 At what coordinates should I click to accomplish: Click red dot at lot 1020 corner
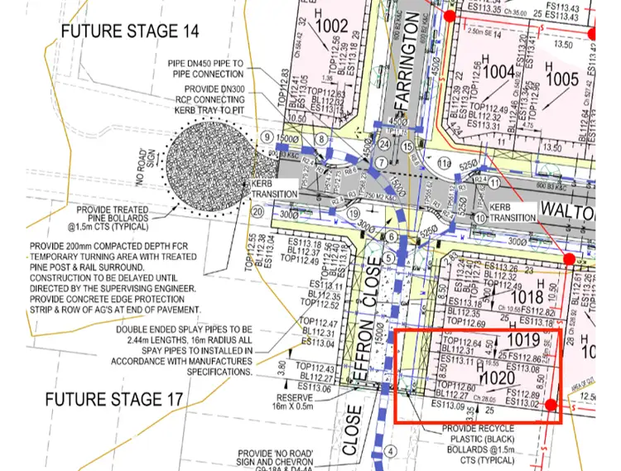click(x=551, y=405)
